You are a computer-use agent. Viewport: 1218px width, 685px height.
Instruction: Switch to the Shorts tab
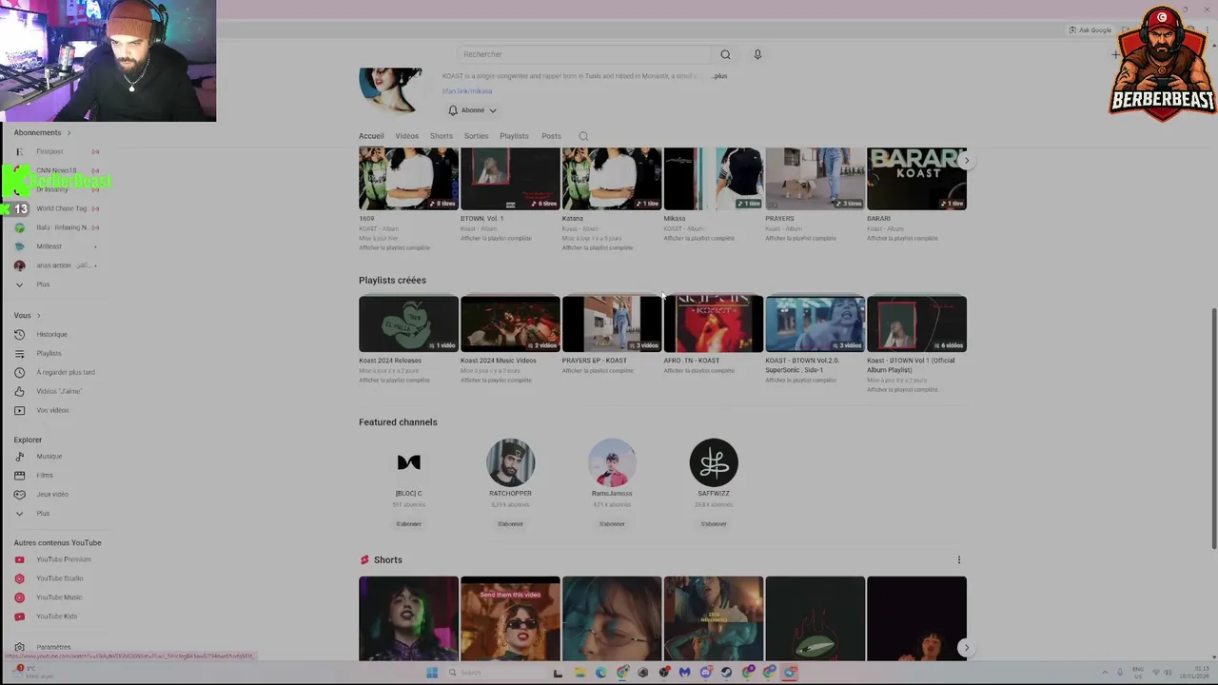pos(442,136)
